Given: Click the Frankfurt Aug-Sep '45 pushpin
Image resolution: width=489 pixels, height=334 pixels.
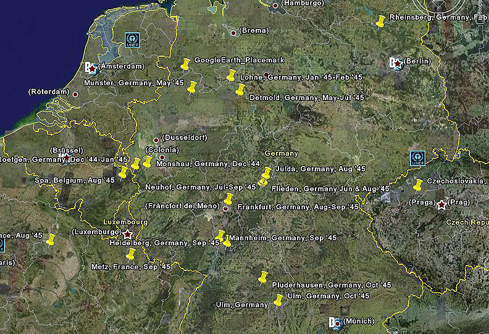Looking at the screenshot, I should (x=228, y=199).
